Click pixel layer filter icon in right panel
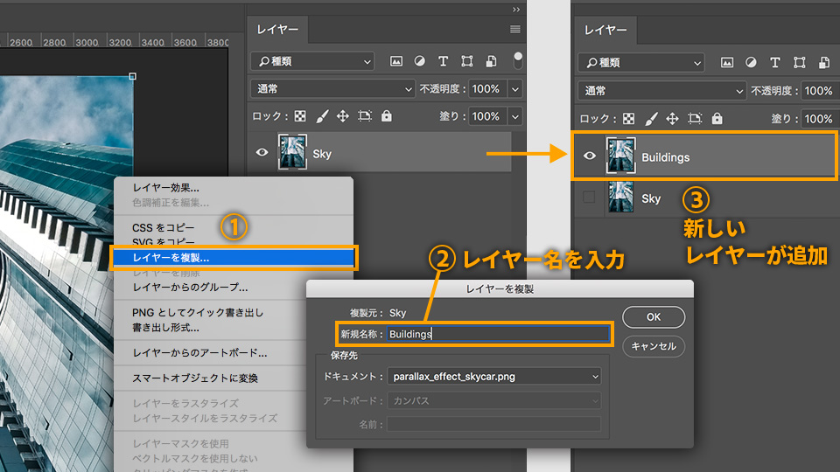Image resolution: width=840 pixels, height=472 pixels. click(x=727, y=63)
